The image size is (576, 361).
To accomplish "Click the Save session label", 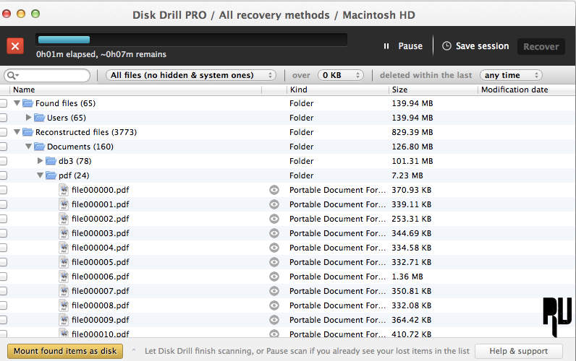I will pyautogui.click(x=482, y=46).
